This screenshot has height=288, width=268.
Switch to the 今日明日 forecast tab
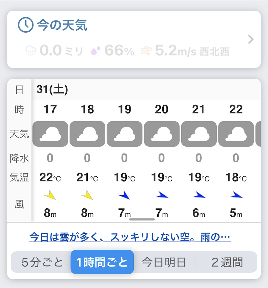[x=164, y=262]
